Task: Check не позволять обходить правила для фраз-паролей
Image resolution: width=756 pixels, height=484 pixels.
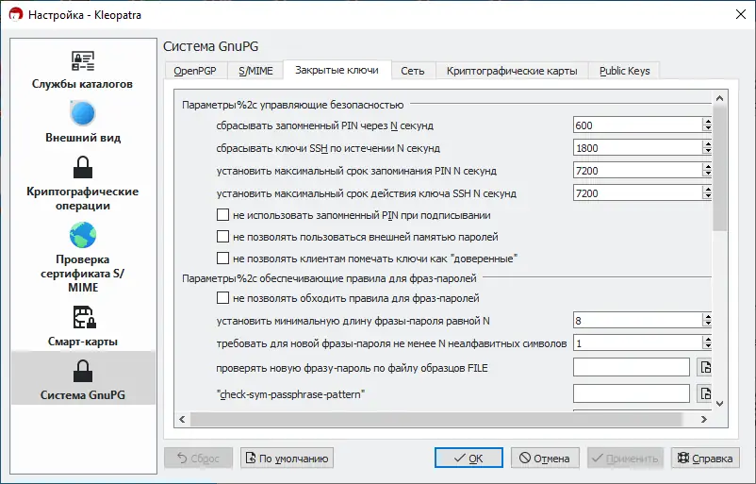Action: point(223,298)
